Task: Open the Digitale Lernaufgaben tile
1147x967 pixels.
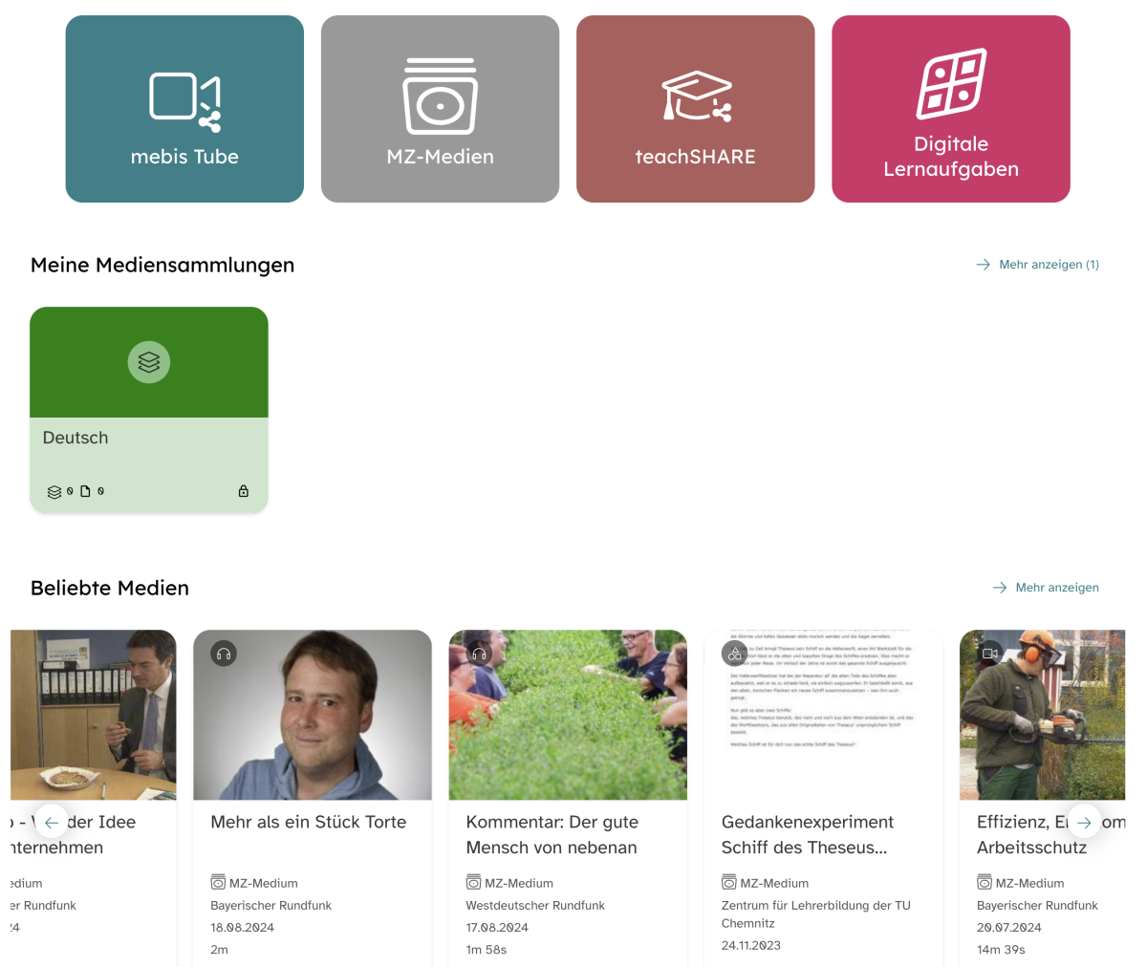Action: coord(950,109)
